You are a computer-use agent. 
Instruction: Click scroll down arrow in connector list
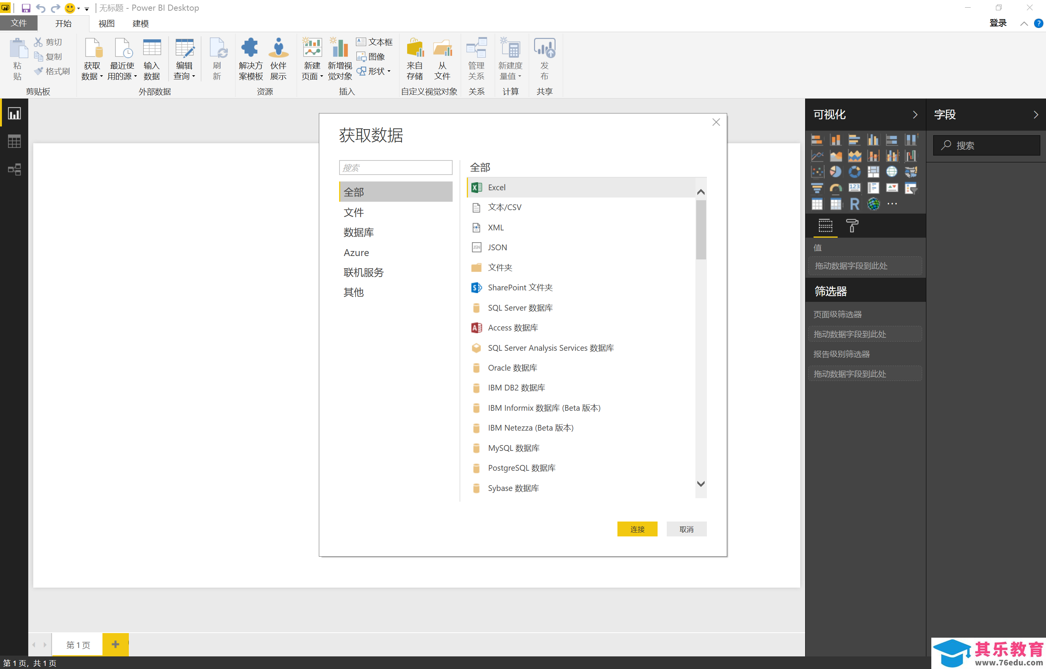(700, 483)
